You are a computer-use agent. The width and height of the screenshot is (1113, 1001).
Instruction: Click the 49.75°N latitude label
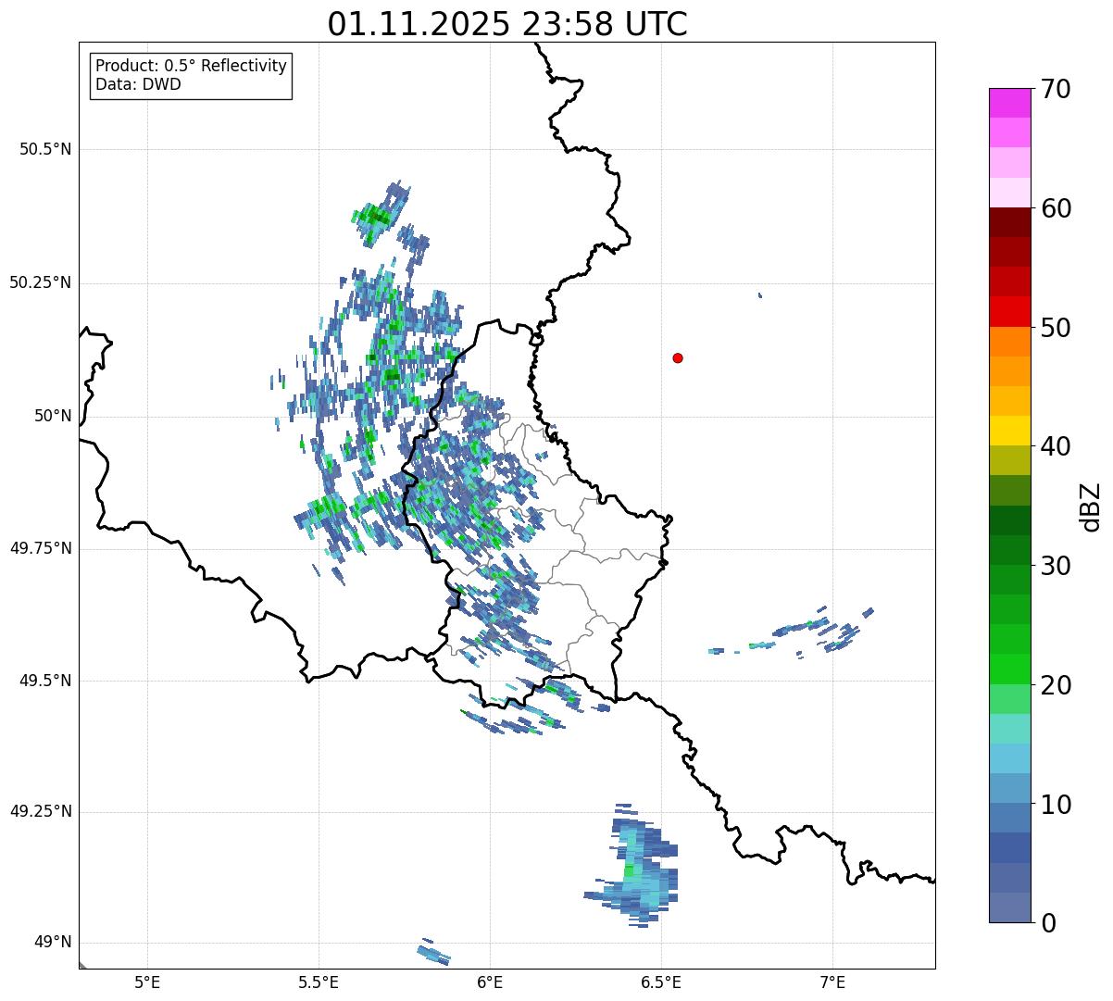point(41,548)
